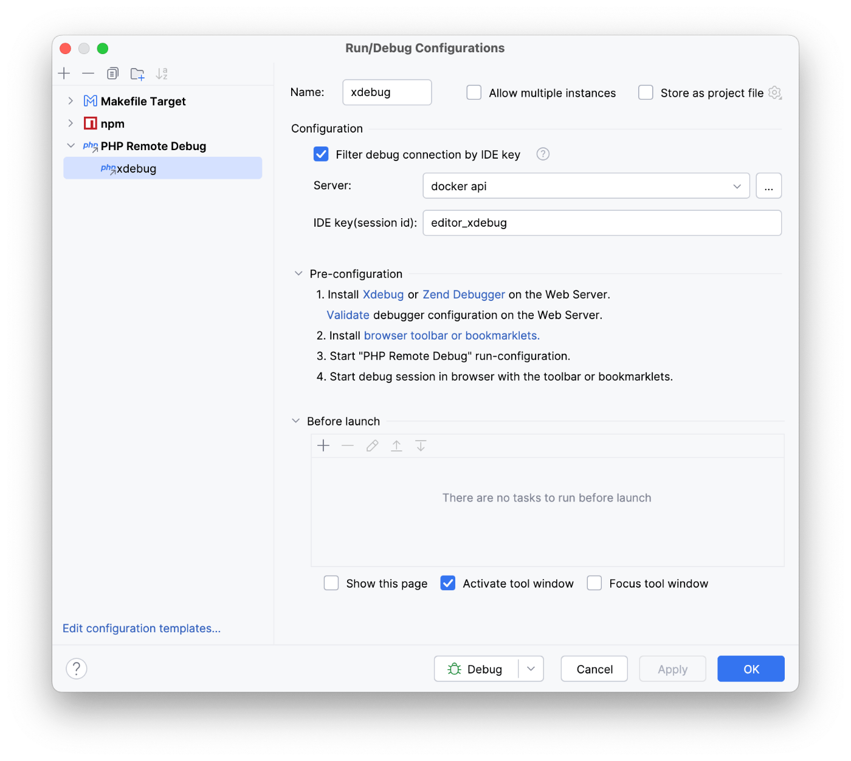Confirm with the OK button
The image size is (851, 761).
(751, 669)
